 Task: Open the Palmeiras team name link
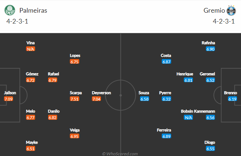tap(33, 10)
